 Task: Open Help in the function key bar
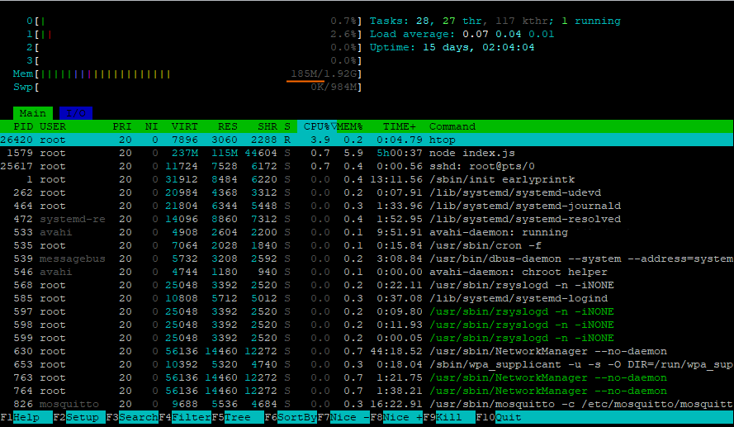[26, 418]
